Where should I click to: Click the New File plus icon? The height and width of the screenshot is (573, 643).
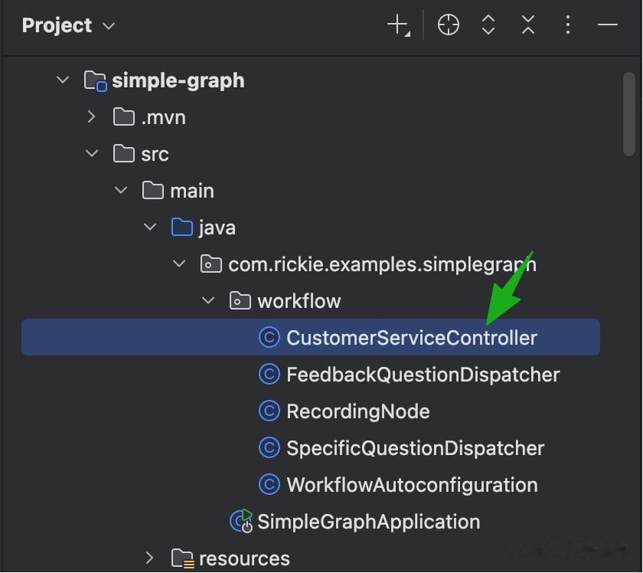(x=397, y=25)
